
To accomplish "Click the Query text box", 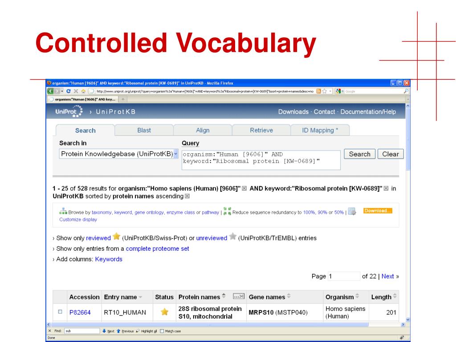I will pyautogui.click(x=261, y=160).
